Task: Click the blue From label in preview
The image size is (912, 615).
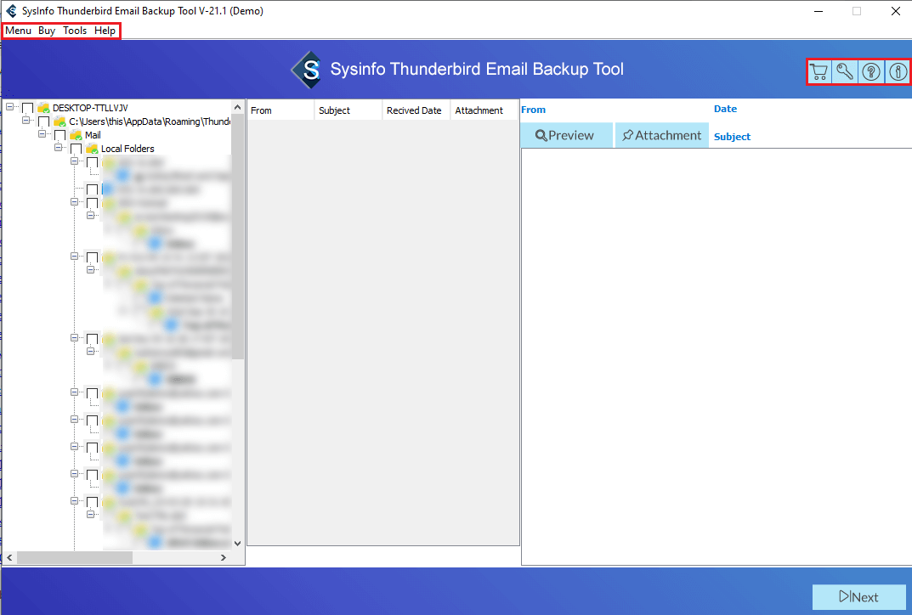Action: [x=534, y=110]
